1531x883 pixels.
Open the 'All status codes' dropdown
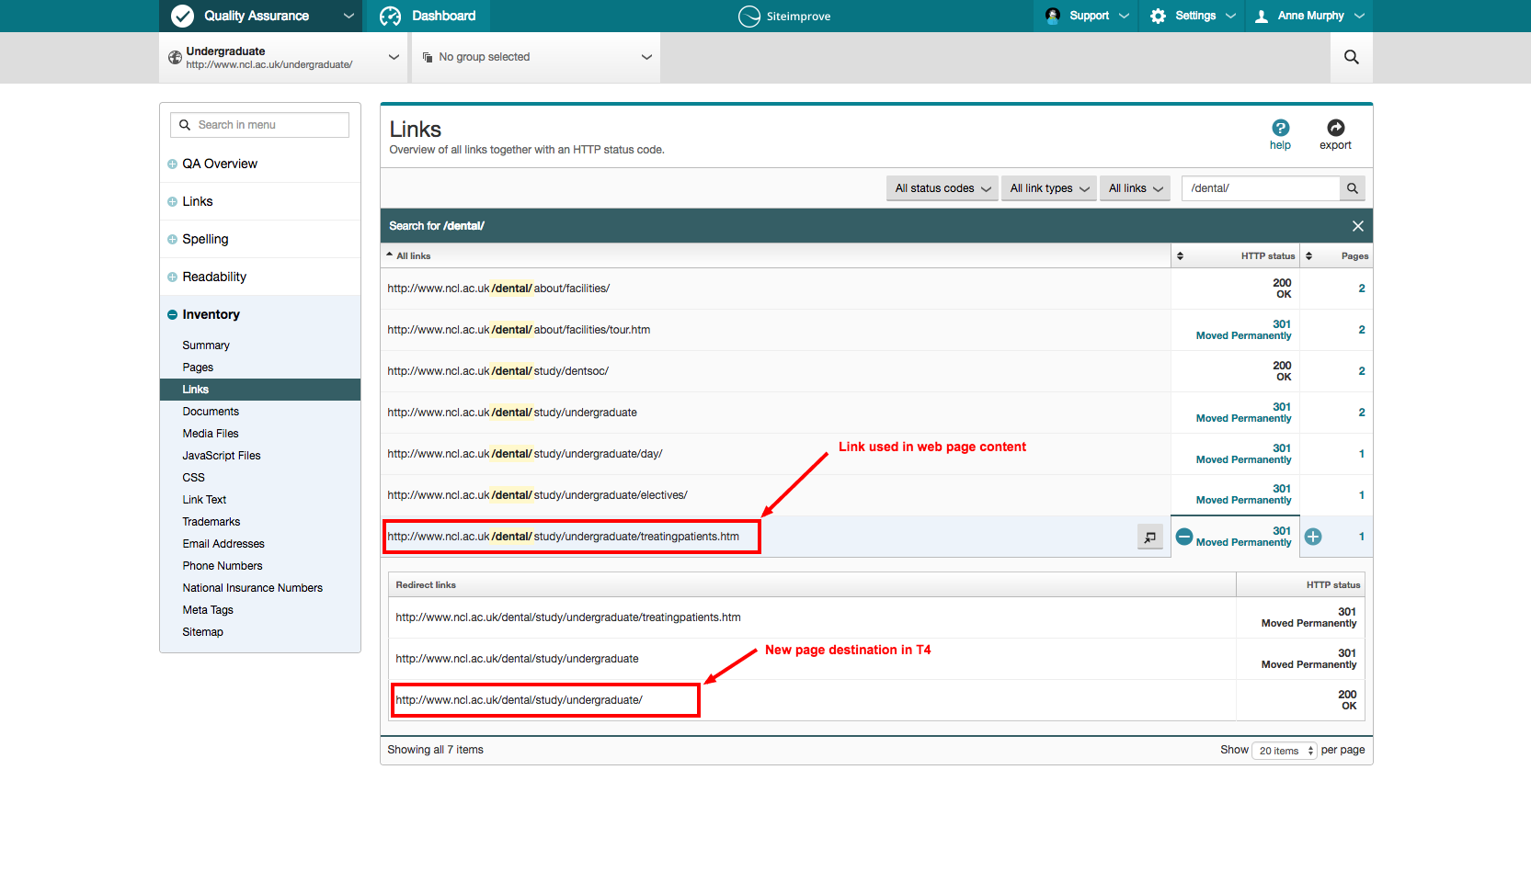pos(942,188)
